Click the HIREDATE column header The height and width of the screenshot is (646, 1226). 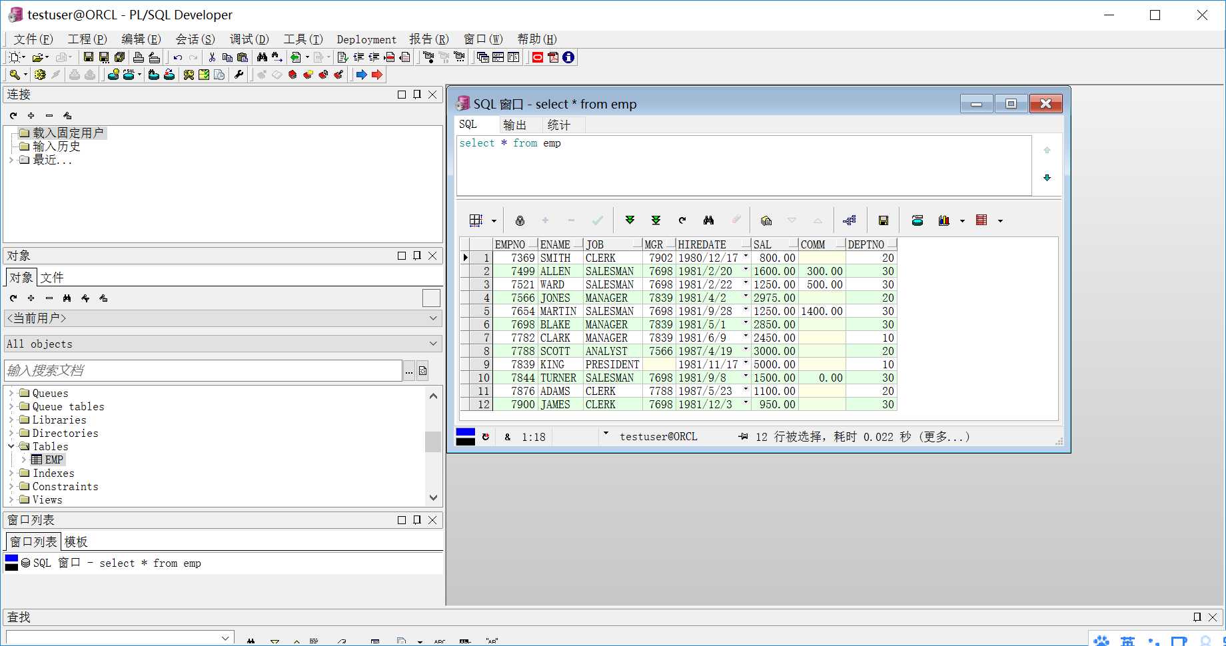pyautogui.click(x=713, y=244)
